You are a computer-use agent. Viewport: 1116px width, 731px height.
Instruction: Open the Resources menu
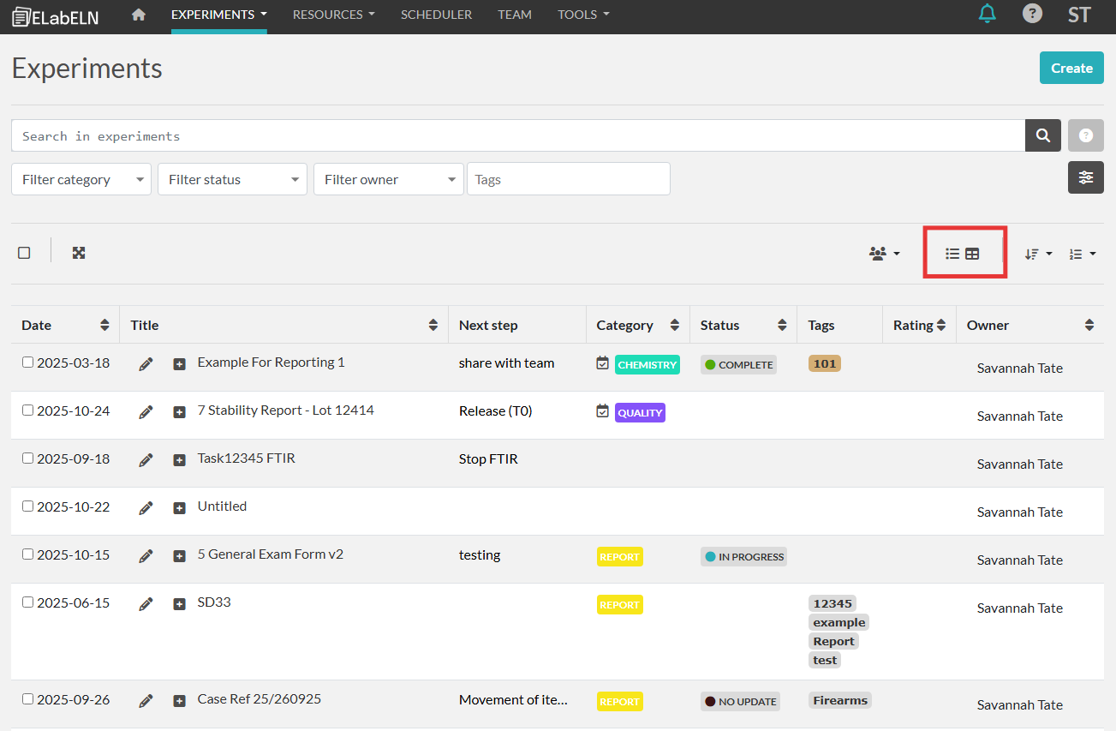pyautogui.click(x=333, y=15)
